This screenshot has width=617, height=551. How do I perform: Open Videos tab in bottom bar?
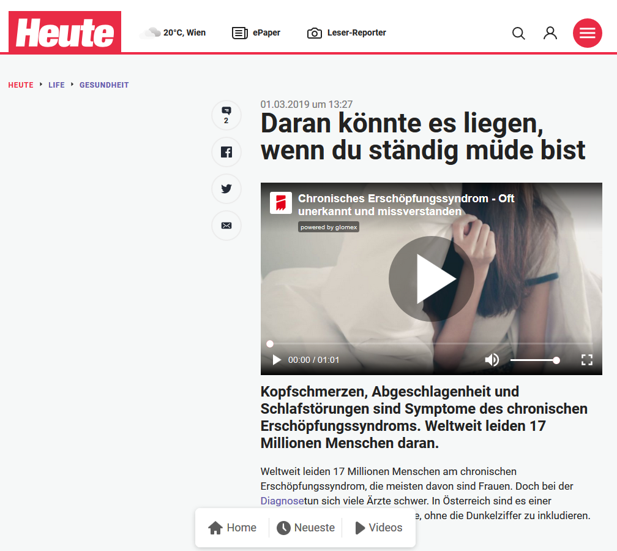[x=378, y=527]
